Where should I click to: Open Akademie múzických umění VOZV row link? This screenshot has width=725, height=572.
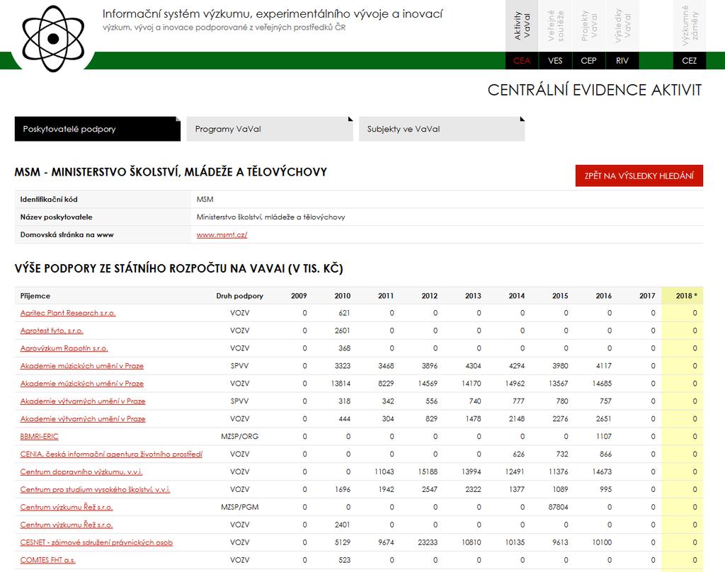click(82, 383)
